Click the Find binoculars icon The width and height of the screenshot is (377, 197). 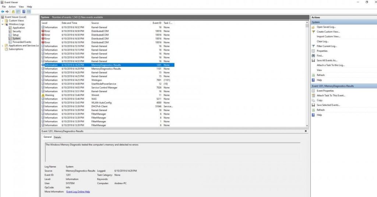(313, 55)
